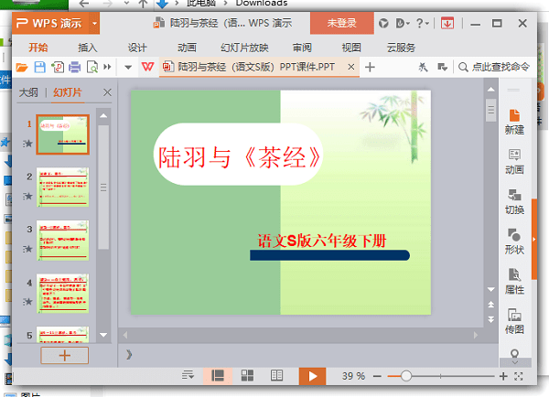The height and width of the screenshot is (397, 549).
Task: Open the 形状 (Shapes) sidebar panel
Action: [x=514, y=241]
